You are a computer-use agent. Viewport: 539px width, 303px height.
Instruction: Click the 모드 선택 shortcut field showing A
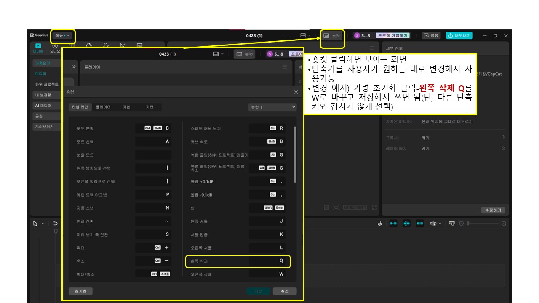point(153,141)
